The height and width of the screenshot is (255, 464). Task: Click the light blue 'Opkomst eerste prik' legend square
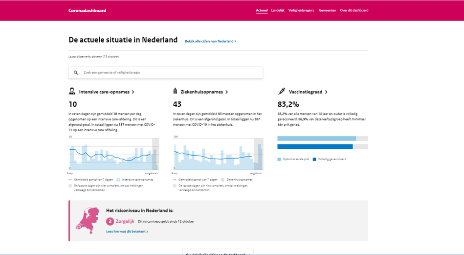(x=279, y=159)
